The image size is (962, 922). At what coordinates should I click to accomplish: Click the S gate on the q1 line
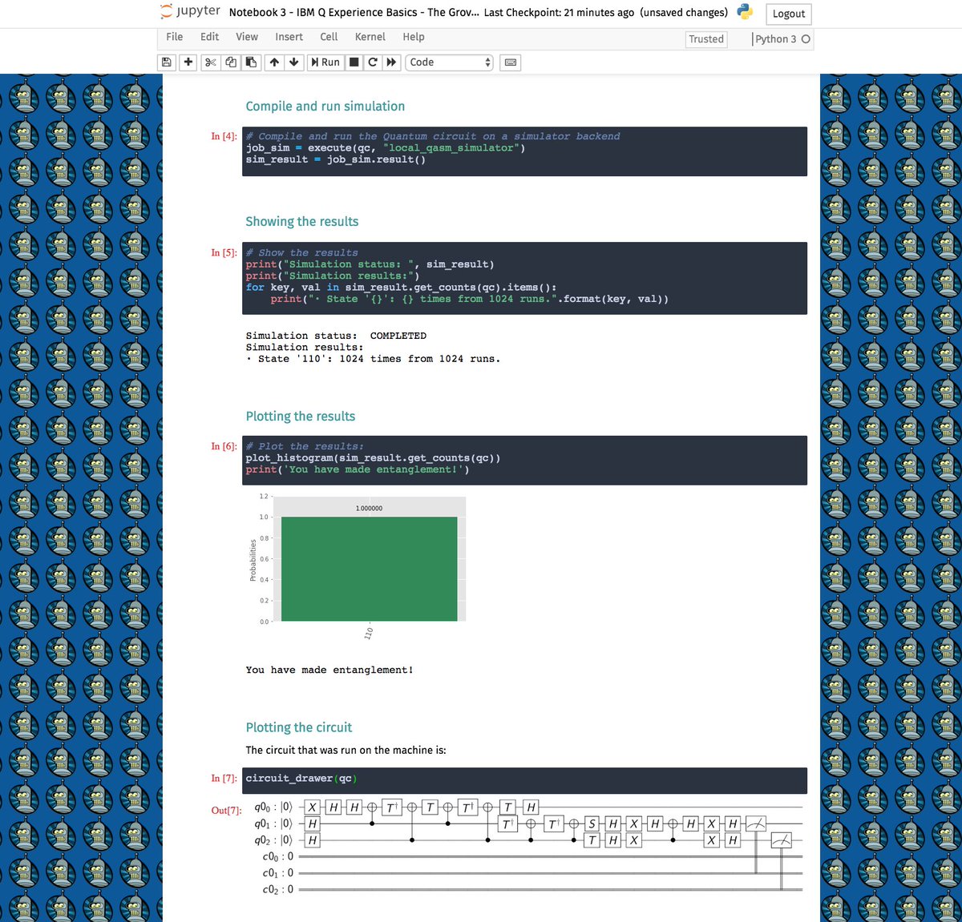tap(592, 823)
